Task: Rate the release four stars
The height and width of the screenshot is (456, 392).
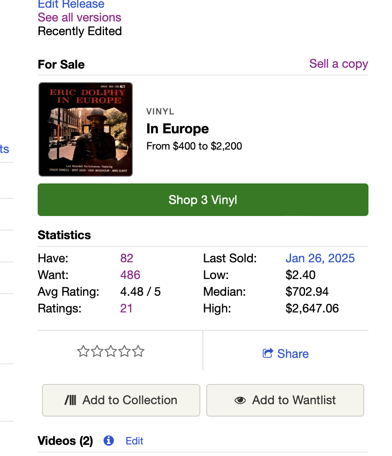Action: click(125, 352)
